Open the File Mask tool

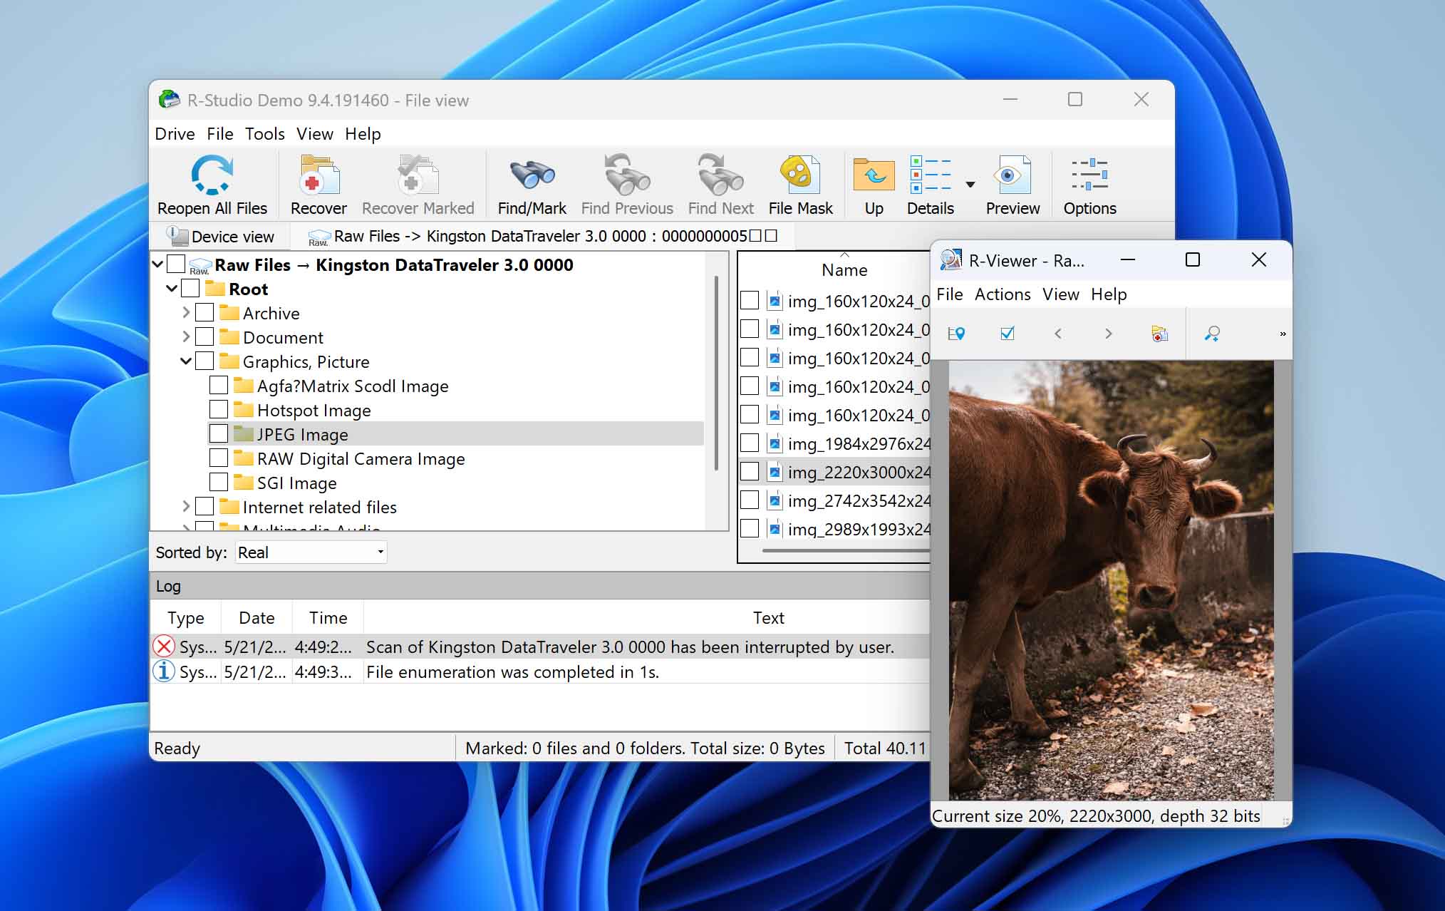[x=800, y=175]
